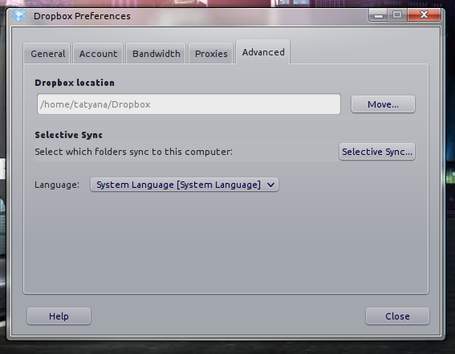Image resolution: width=455 pixels, height=354 pixels.
Task: Click the 'Selective Sync' heading text
Action: pos(68,135)
